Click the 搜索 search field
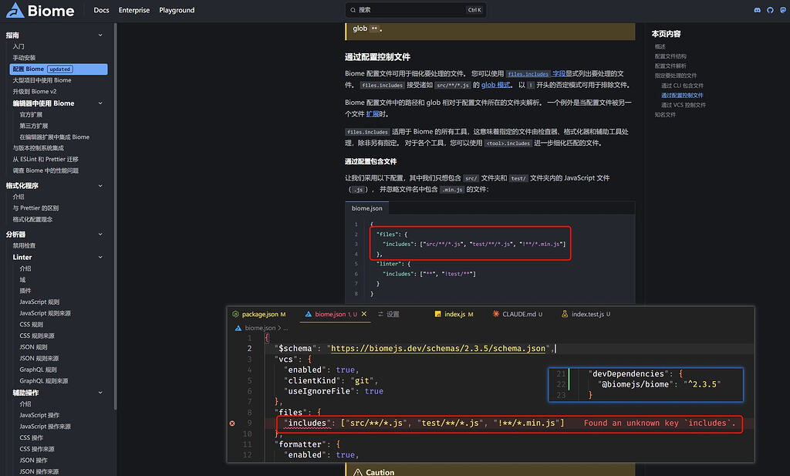This screenshot has width=790, height=476. tap(416, 10)
